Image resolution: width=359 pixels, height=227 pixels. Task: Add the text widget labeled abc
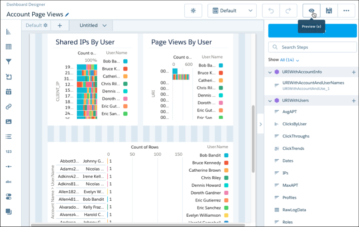8,182
